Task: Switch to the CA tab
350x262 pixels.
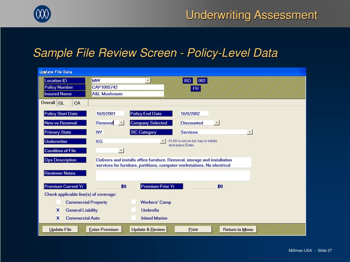Action: [x=80, y=103]
